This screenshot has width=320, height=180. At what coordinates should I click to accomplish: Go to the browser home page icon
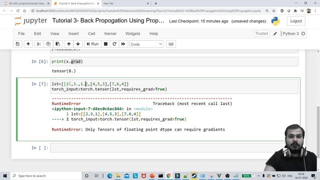24,11
